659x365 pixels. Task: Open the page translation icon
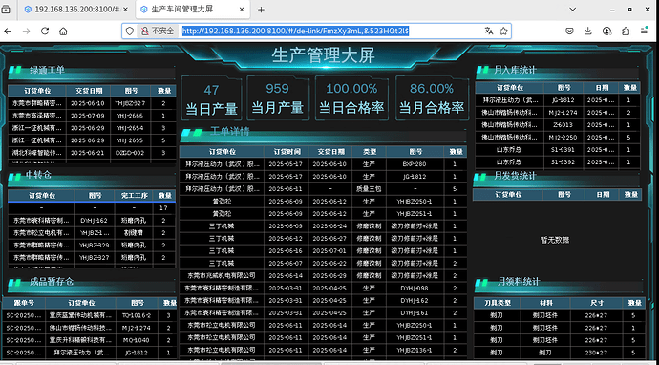click(488, 32)
